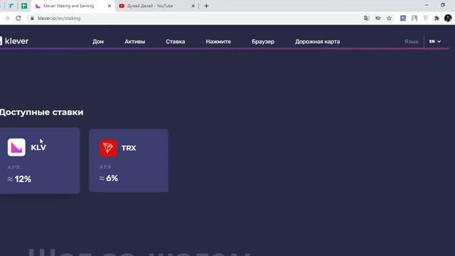Image resolution: width=455 pixels, height=256 pixels.
Task: Reload the current page
Action: coord(18,18)
